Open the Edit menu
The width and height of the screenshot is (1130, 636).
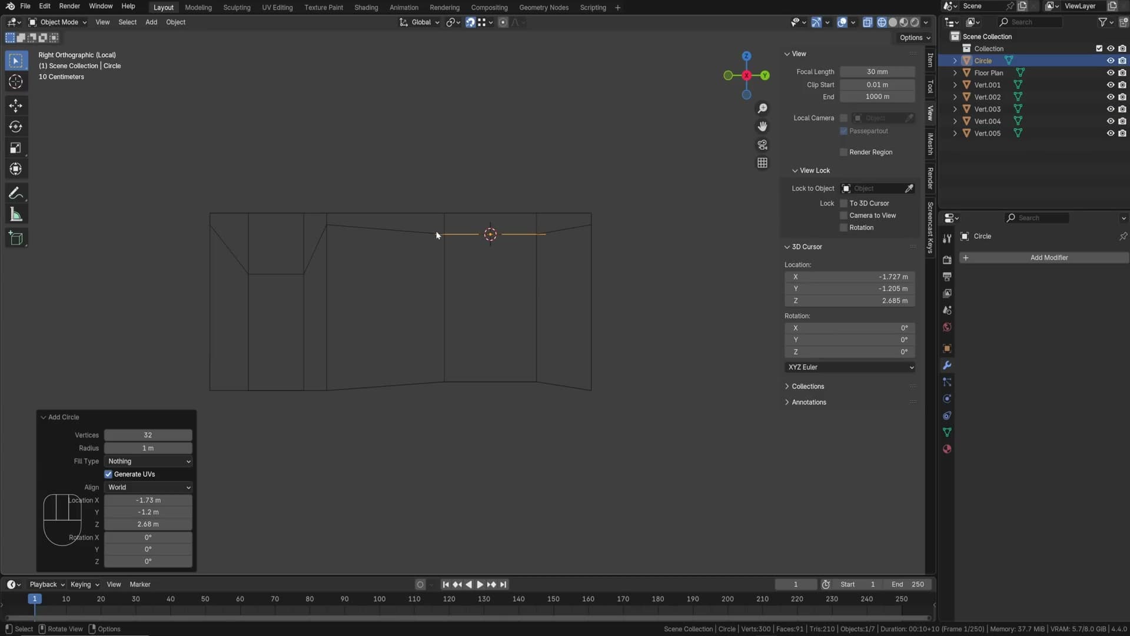pos(45,6)
